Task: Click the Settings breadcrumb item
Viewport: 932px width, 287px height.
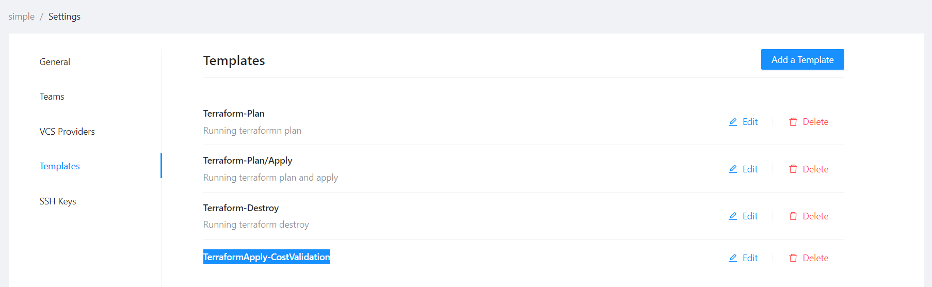Action: [x=65, y=17]
